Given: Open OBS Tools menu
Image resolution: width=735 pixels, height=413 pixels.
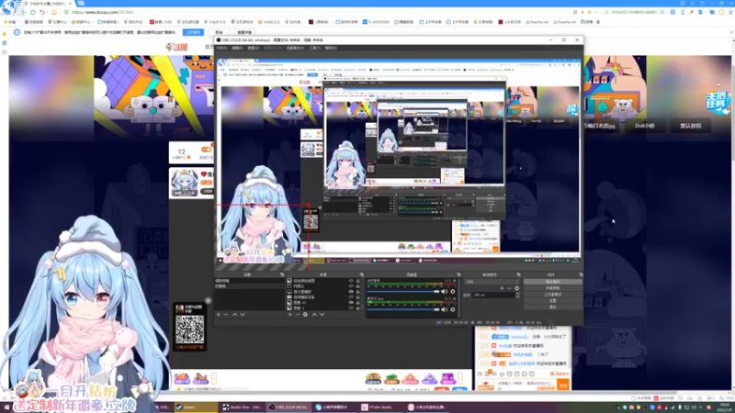Looking at the screenshot, I should pos(314,48).
